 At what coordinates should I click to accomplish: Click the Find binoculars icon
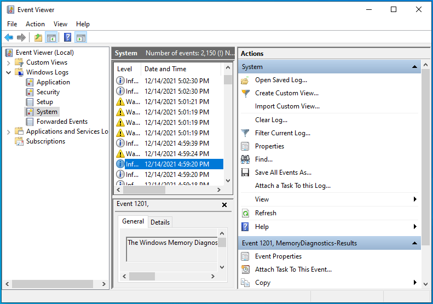point(245,159)
